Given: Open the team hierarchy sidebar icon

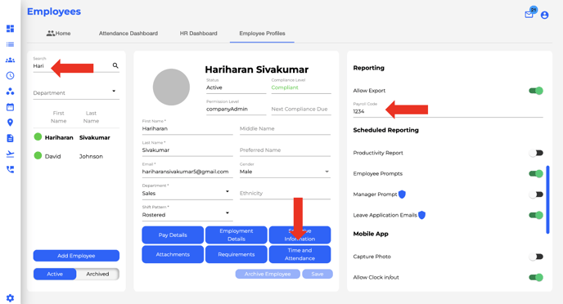Looking at the screenshot, I should [10, 92].
